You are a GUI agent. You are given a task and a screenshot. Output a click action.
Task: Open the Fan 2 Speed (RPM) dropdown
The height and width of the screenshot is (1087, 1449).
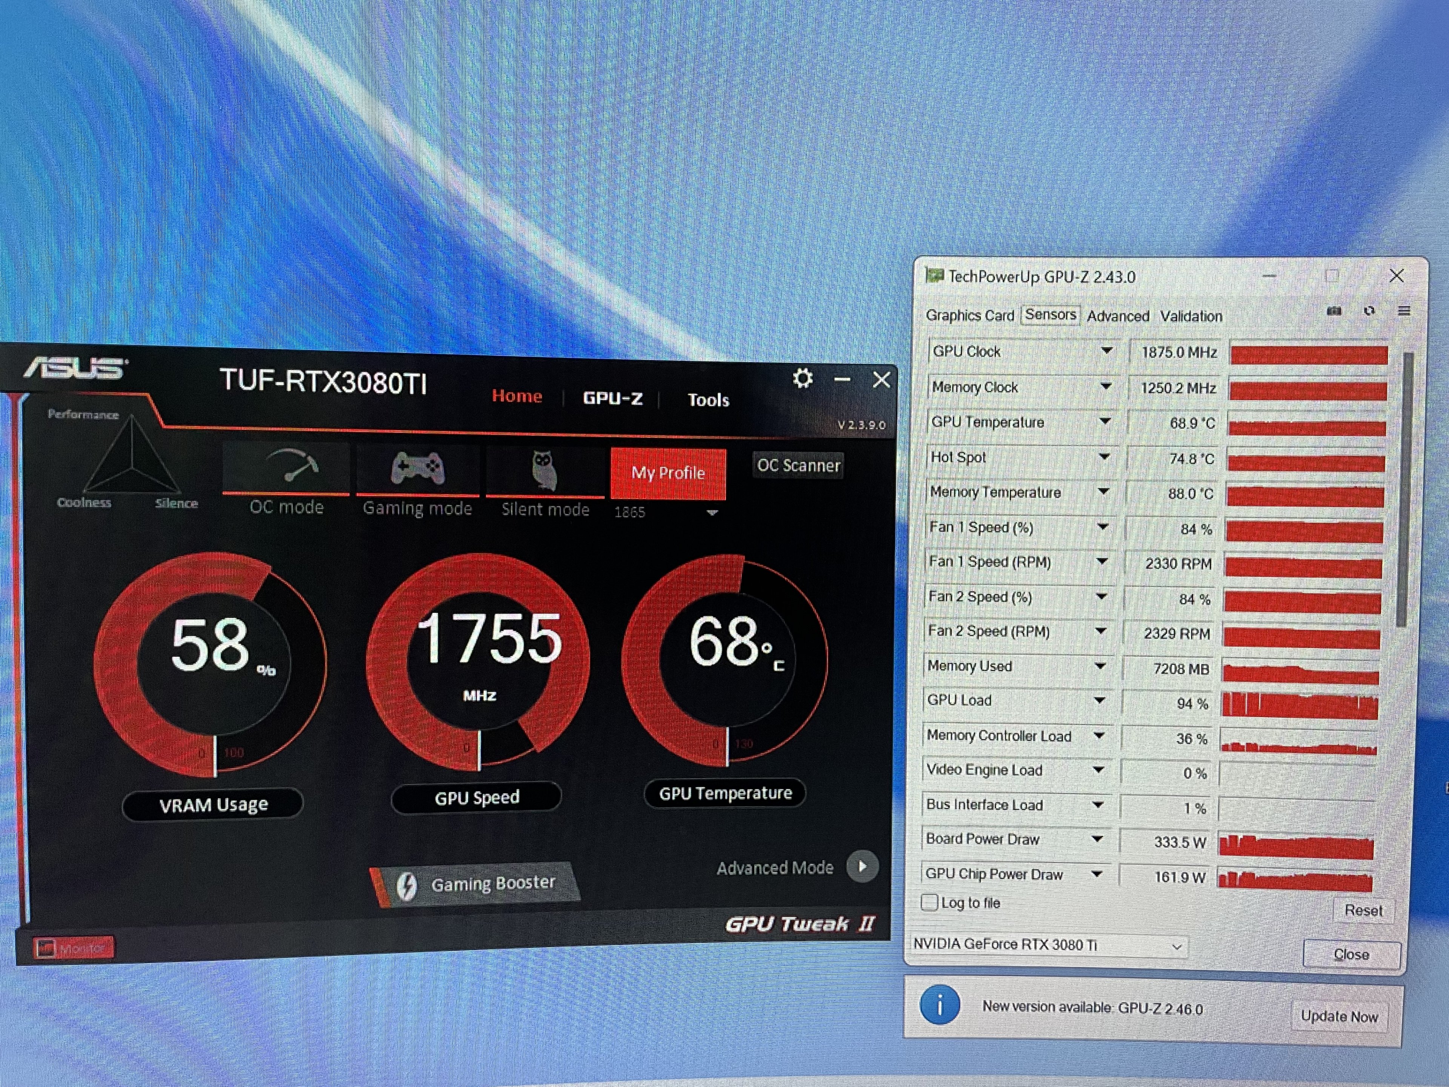[1101, 631]
